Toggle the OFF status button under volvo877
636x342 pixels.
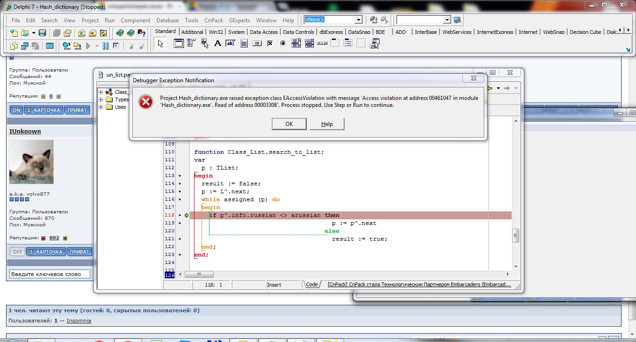pos(17,252)
